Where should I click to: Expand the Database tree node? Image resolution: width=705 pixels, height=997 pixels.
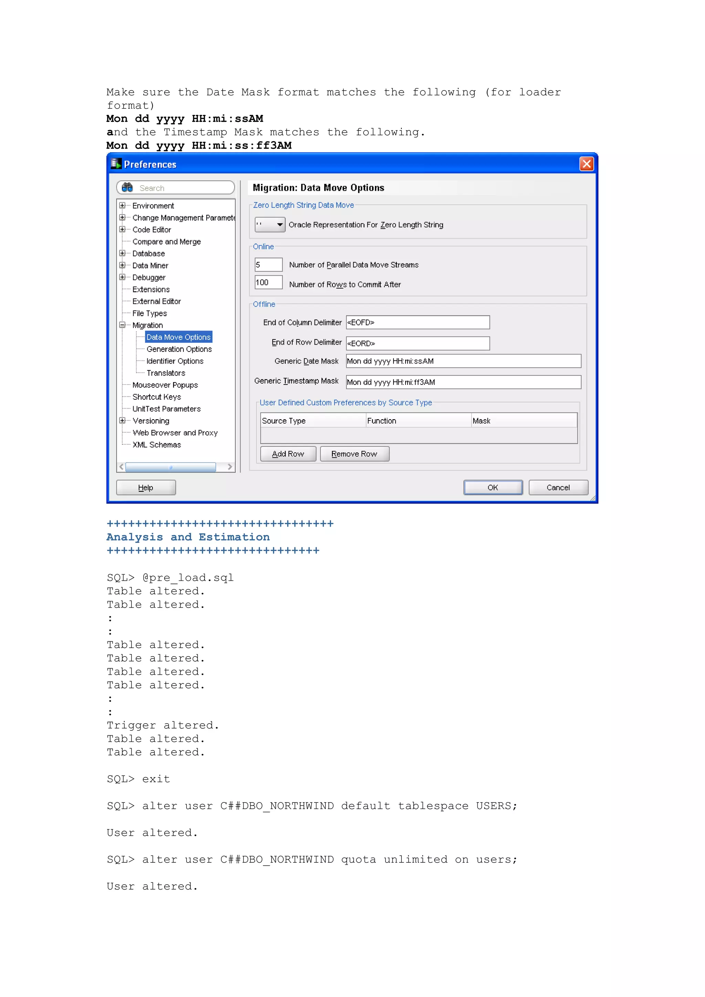coord(123,253)
